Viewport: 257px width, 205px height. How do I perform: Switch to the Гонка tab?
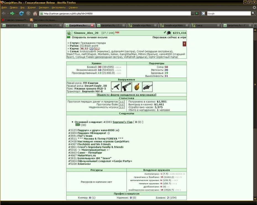click(206, 25)
